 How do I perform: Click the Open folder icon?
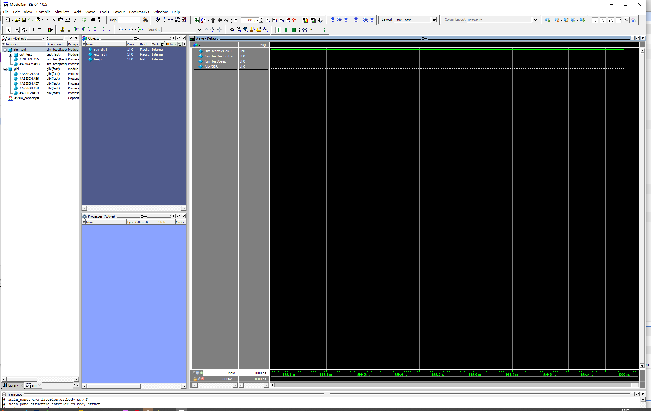click(x=17, y=20)
